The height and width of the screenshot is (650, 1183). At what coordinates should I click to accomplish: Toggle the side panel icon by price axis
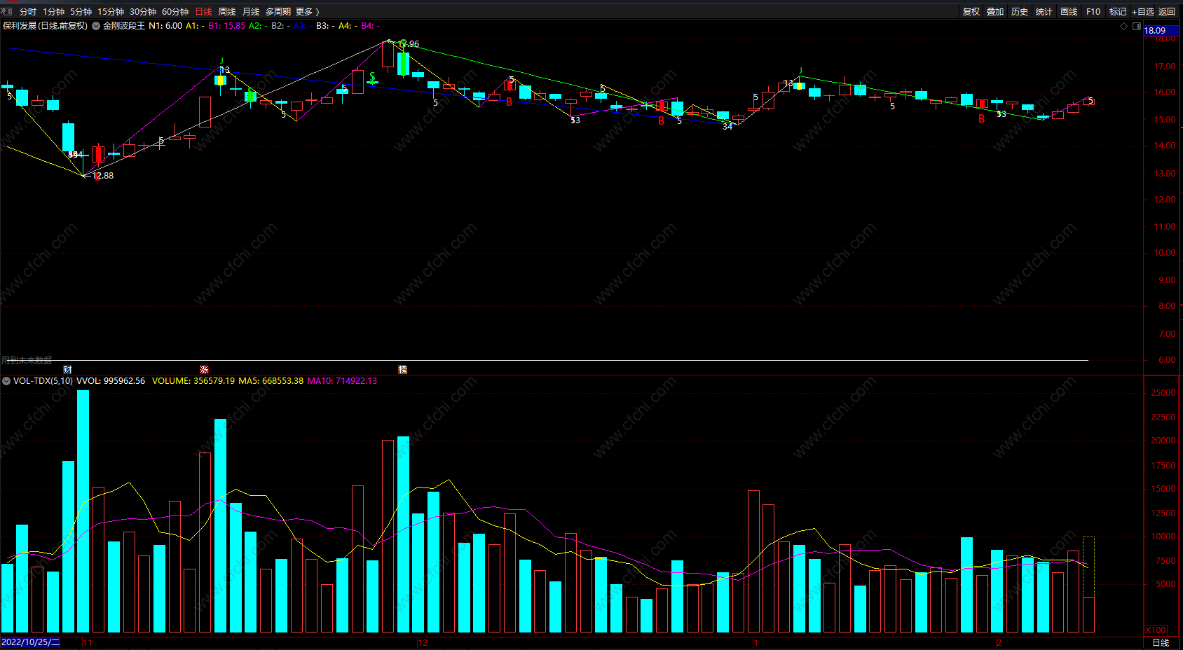point(1137,27)
